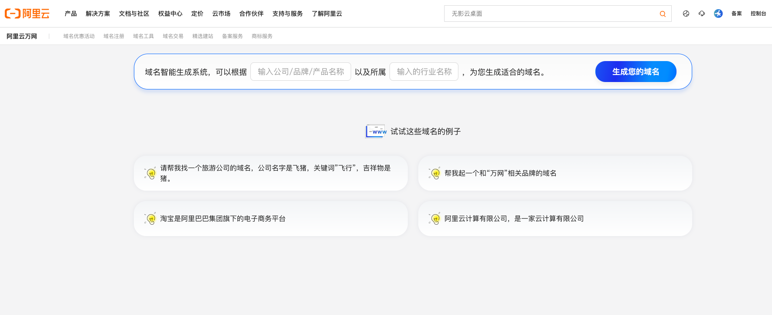Focus the industry name input field
The height and width of the screenshot is (315, 772).
[424, 72]
